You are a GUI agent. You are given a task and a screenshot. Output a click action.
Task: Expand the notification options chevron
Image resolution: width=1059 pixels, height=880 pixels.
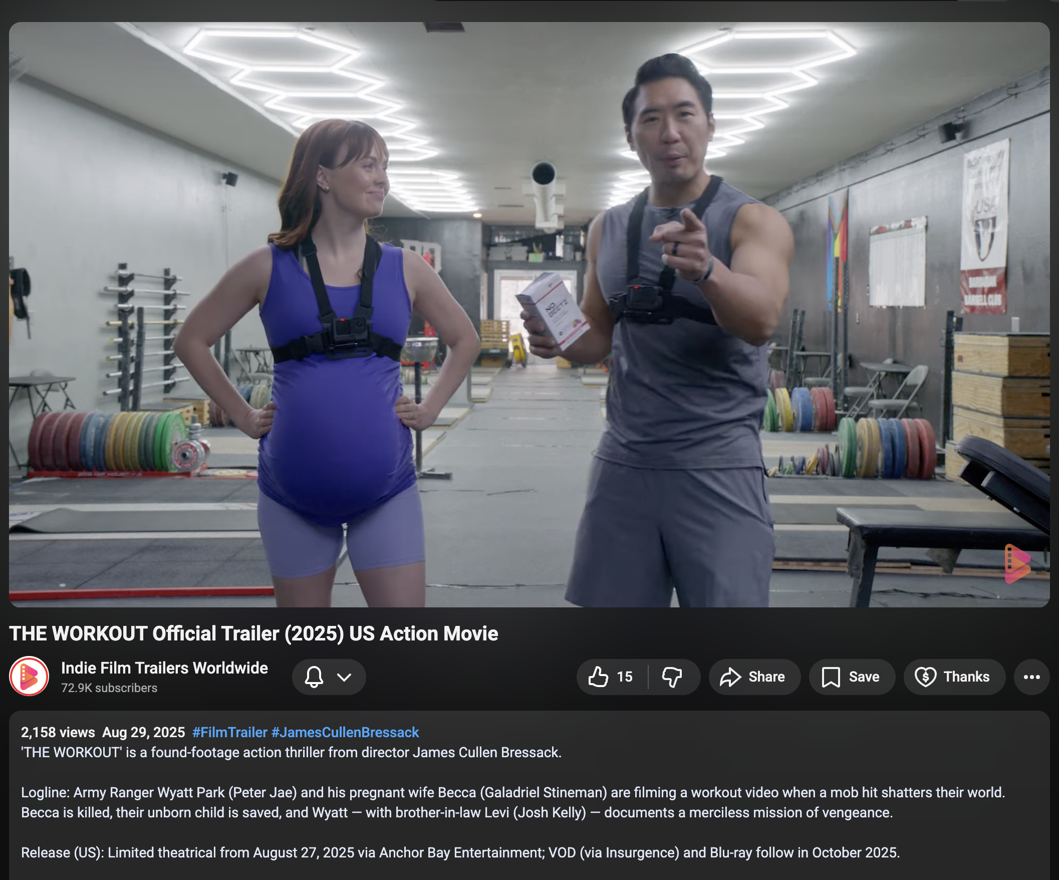point(344,677)
